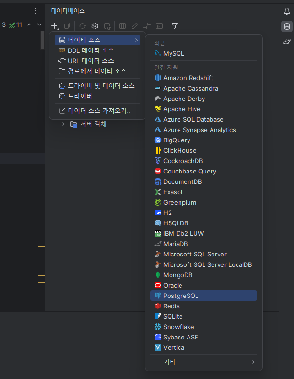Open the three-dot options menu
Image resolution: width=294 pixels, height=379 pixels.
click(x=36, y=11)
